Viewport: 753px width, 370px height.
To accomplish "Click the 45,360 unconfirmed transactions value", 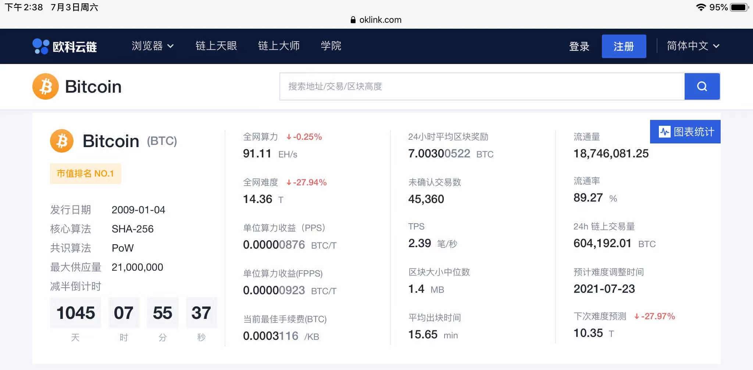I will (426, 199).
